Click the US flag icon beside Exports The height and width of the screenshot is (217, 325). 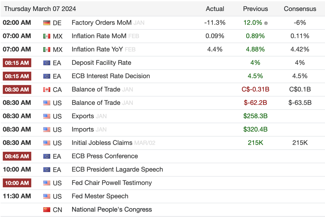(x=47, y=116)
